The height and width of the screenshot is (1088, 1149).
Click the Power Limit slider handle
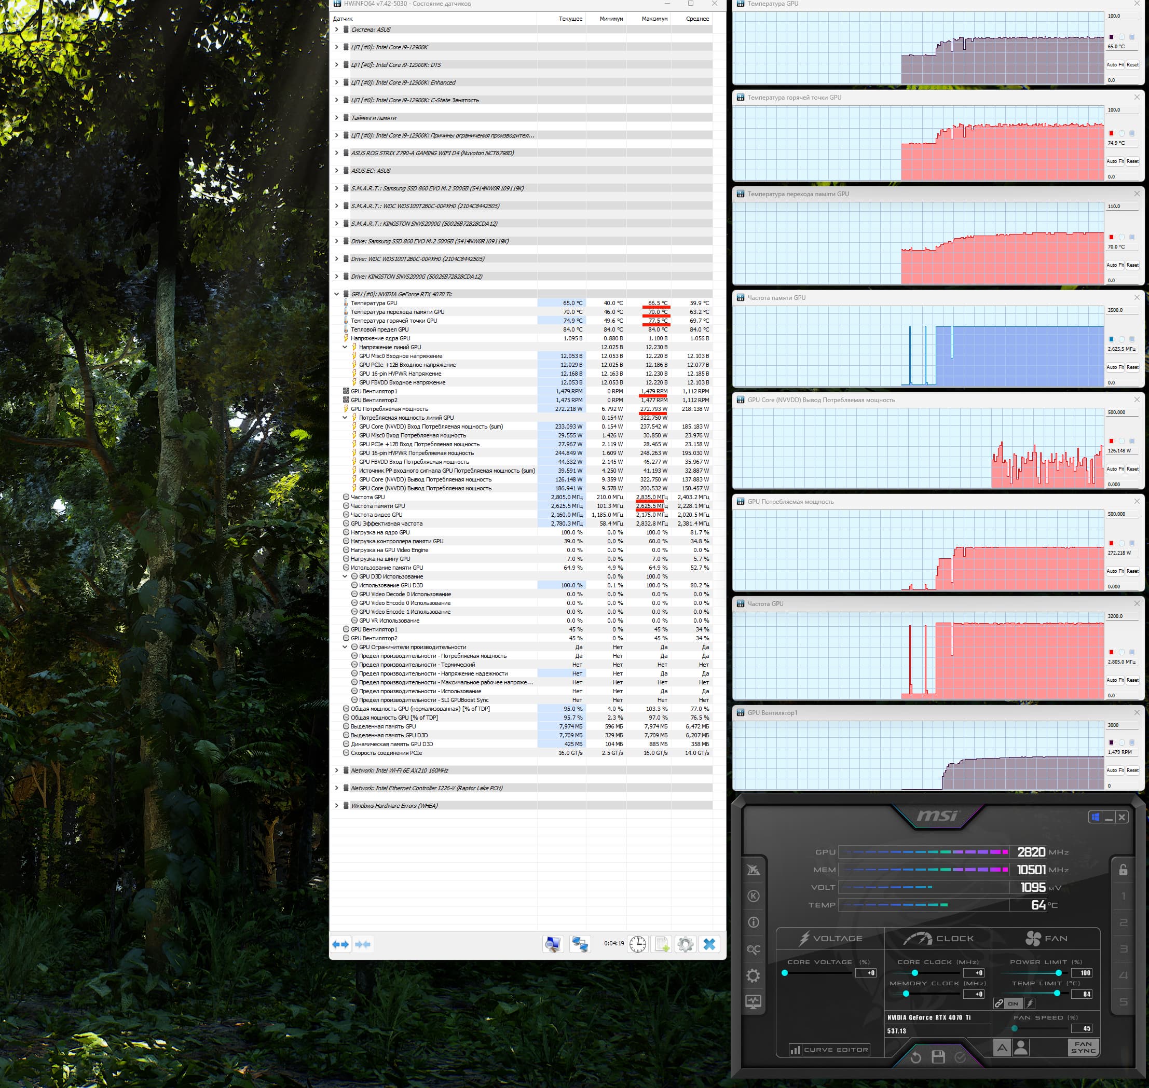[x=1059, y=973]
